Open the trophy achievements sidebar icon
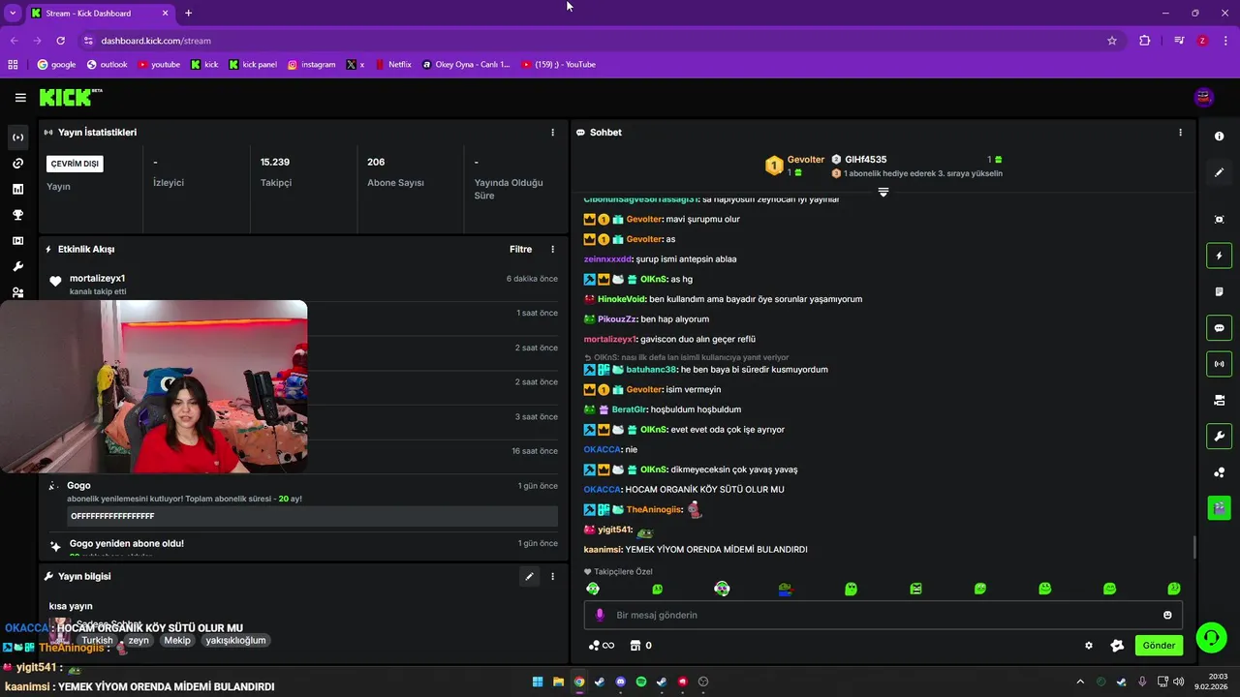The width and height of the screenshot is (1240, 697). [17, 215]
